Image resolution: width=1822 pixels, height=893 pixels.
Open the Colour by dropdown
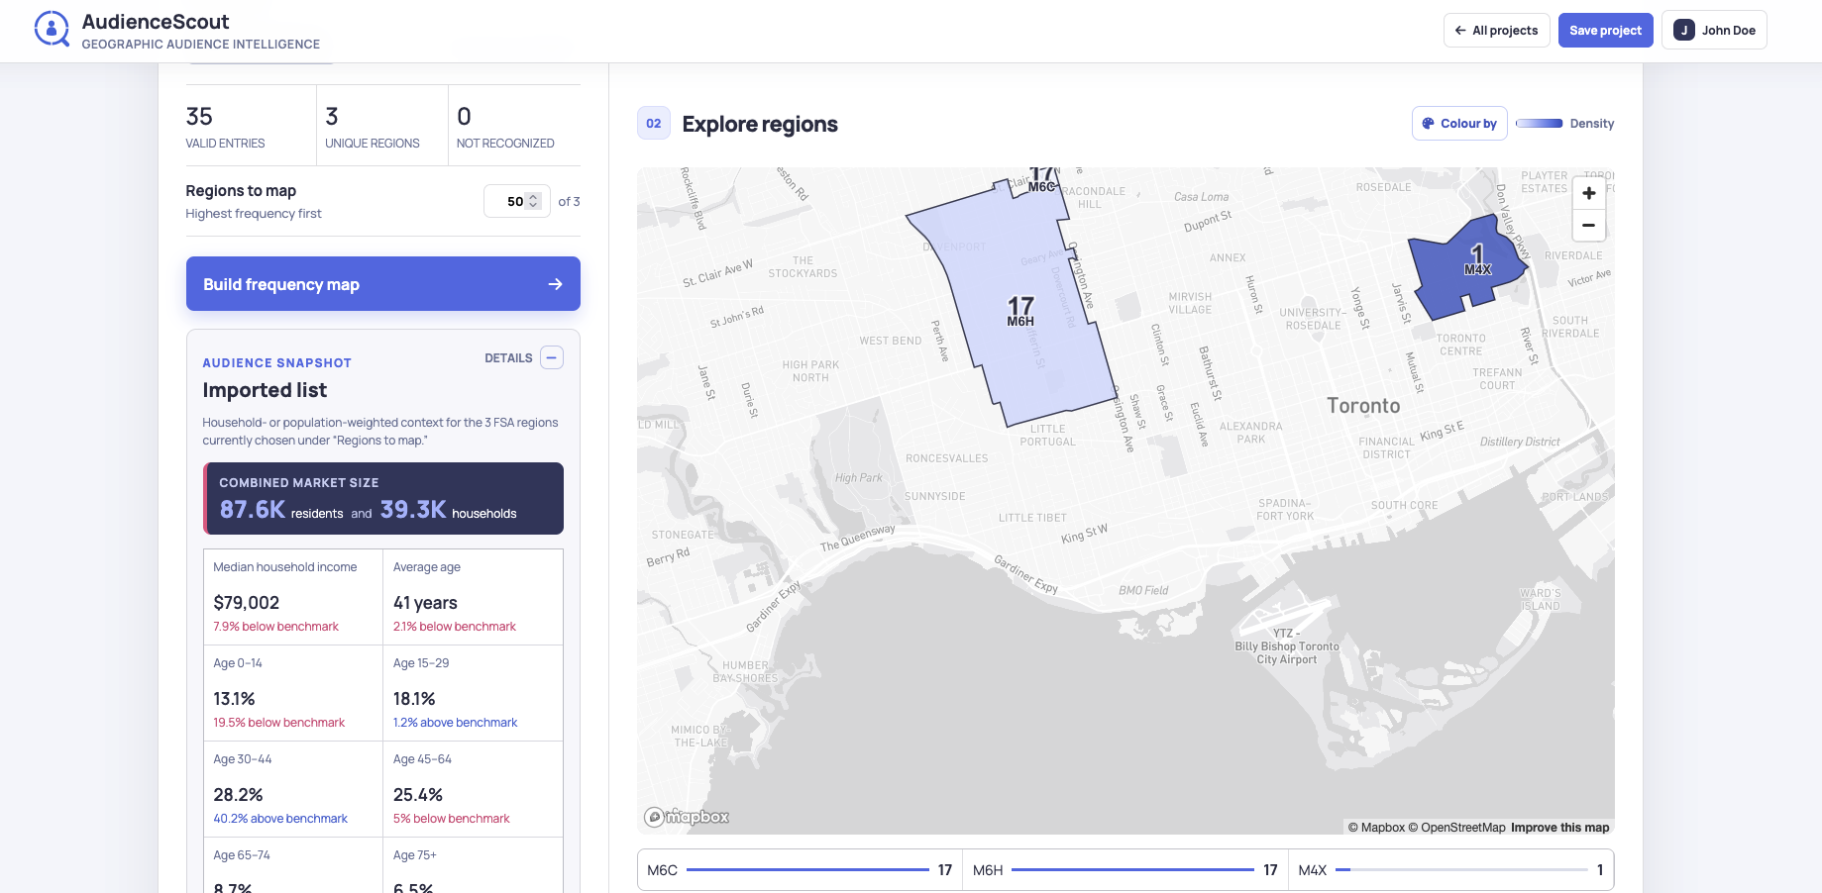pyautogui.click(x=1458, y=124)
